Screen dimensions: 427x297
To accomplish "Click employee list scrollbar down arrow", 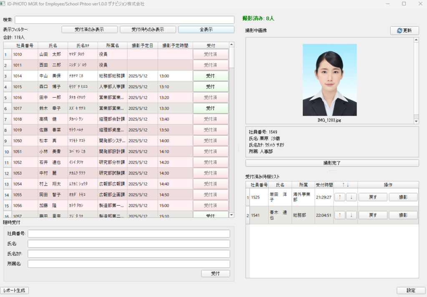I will click(231, 215).
